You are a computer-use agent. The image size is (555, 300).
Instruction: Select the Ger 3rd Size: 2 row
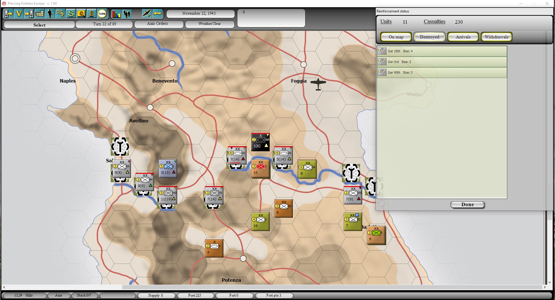click(442, 62)
